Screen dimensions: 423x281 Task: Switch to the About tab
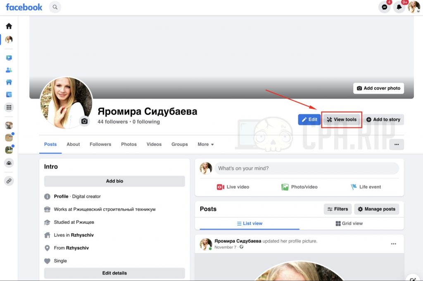73,144
